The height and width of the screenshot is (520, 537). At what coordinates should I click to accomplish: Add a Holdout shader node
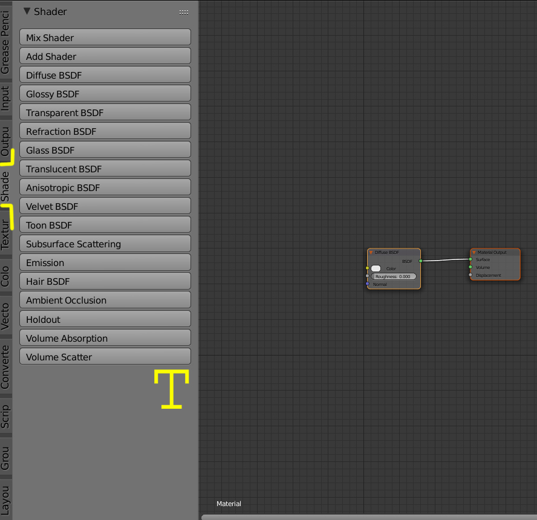[x=105, y=319]
